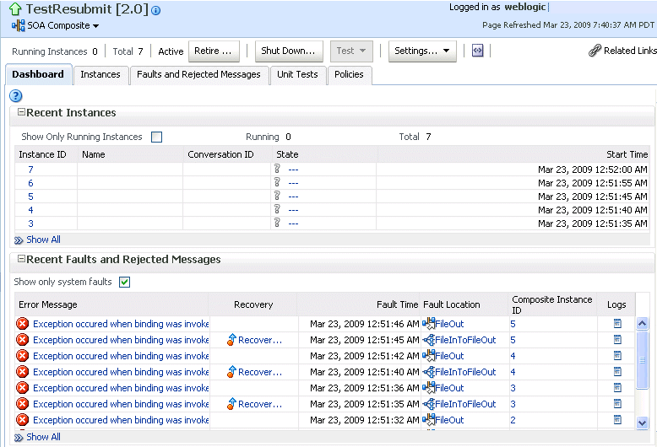Click the double-arrow icon beside faults Show All
Viewport: 657px width, 447px height.
[19, 438]
